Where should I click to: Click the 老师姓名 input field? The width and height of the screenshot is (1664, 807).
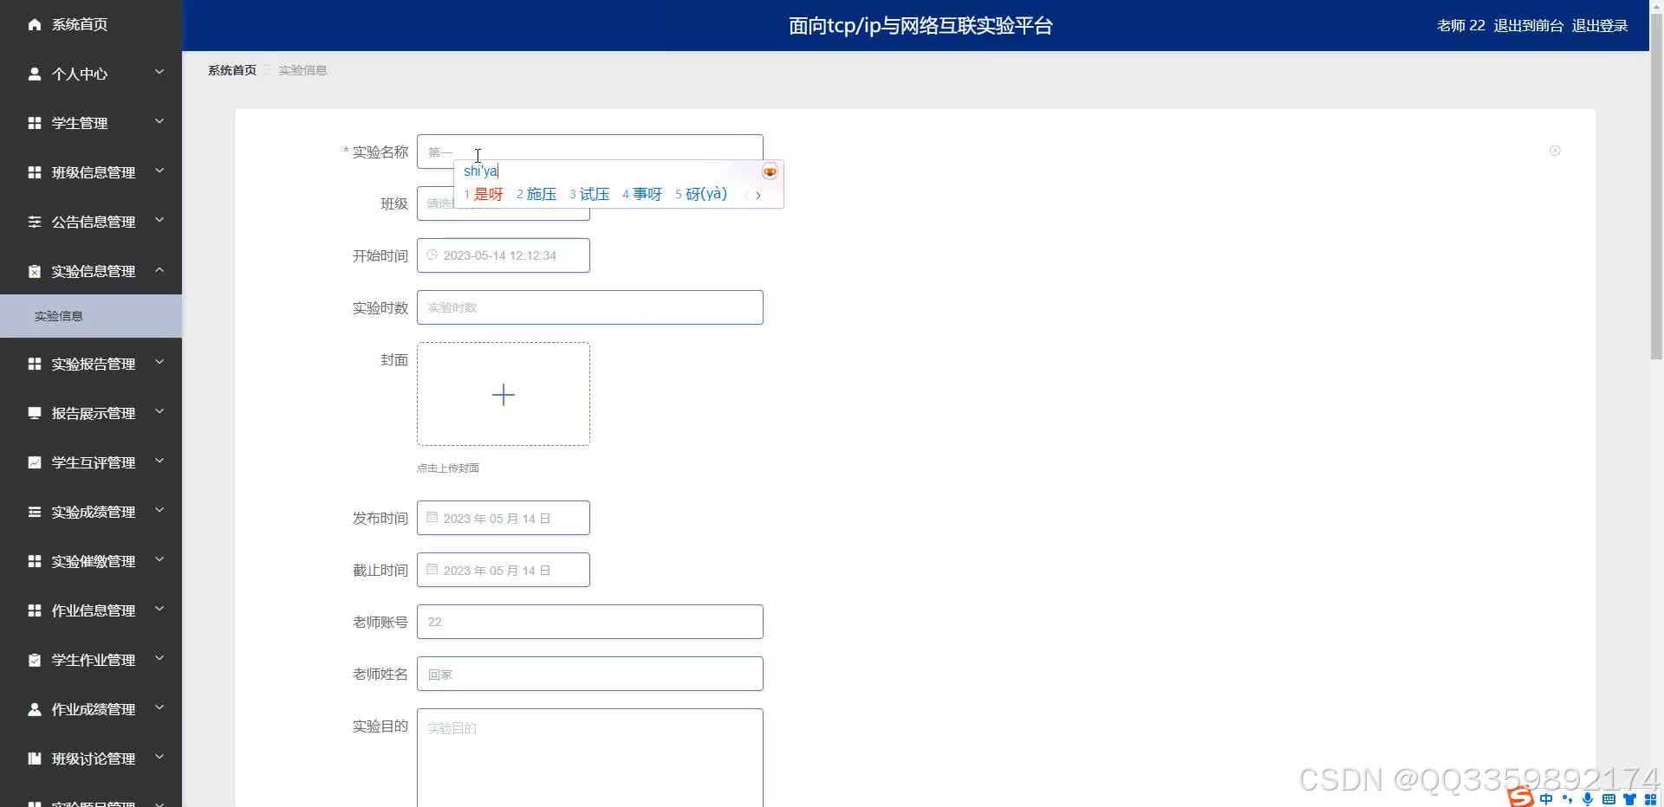(590, 674)
